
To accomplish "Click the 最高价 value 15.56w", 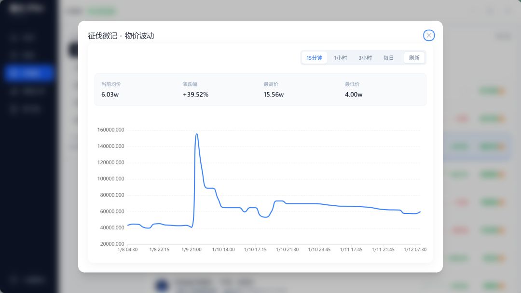I will pyautogui.click(x=274, y=94).
